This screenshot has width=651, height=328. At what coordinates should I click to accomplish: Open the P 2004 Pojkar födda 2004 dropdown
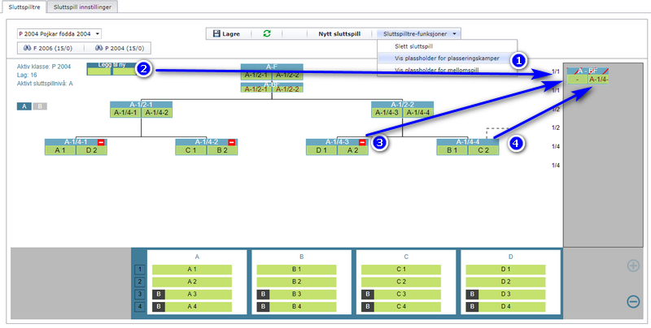[x=59, y=33]
